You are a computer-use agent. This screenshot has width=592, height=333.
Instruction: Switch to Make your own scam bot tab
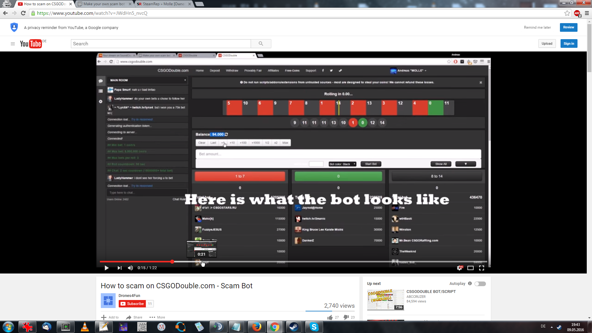[x=104, y=4]
